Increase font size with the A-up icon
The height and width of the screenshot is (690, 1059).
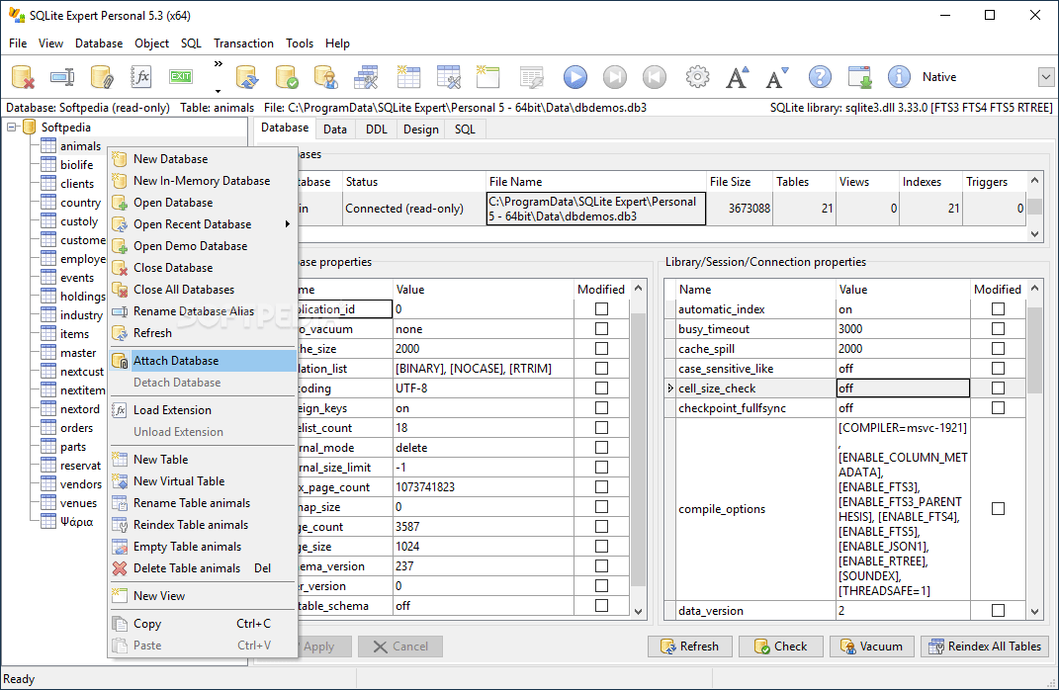pos(738,77)
